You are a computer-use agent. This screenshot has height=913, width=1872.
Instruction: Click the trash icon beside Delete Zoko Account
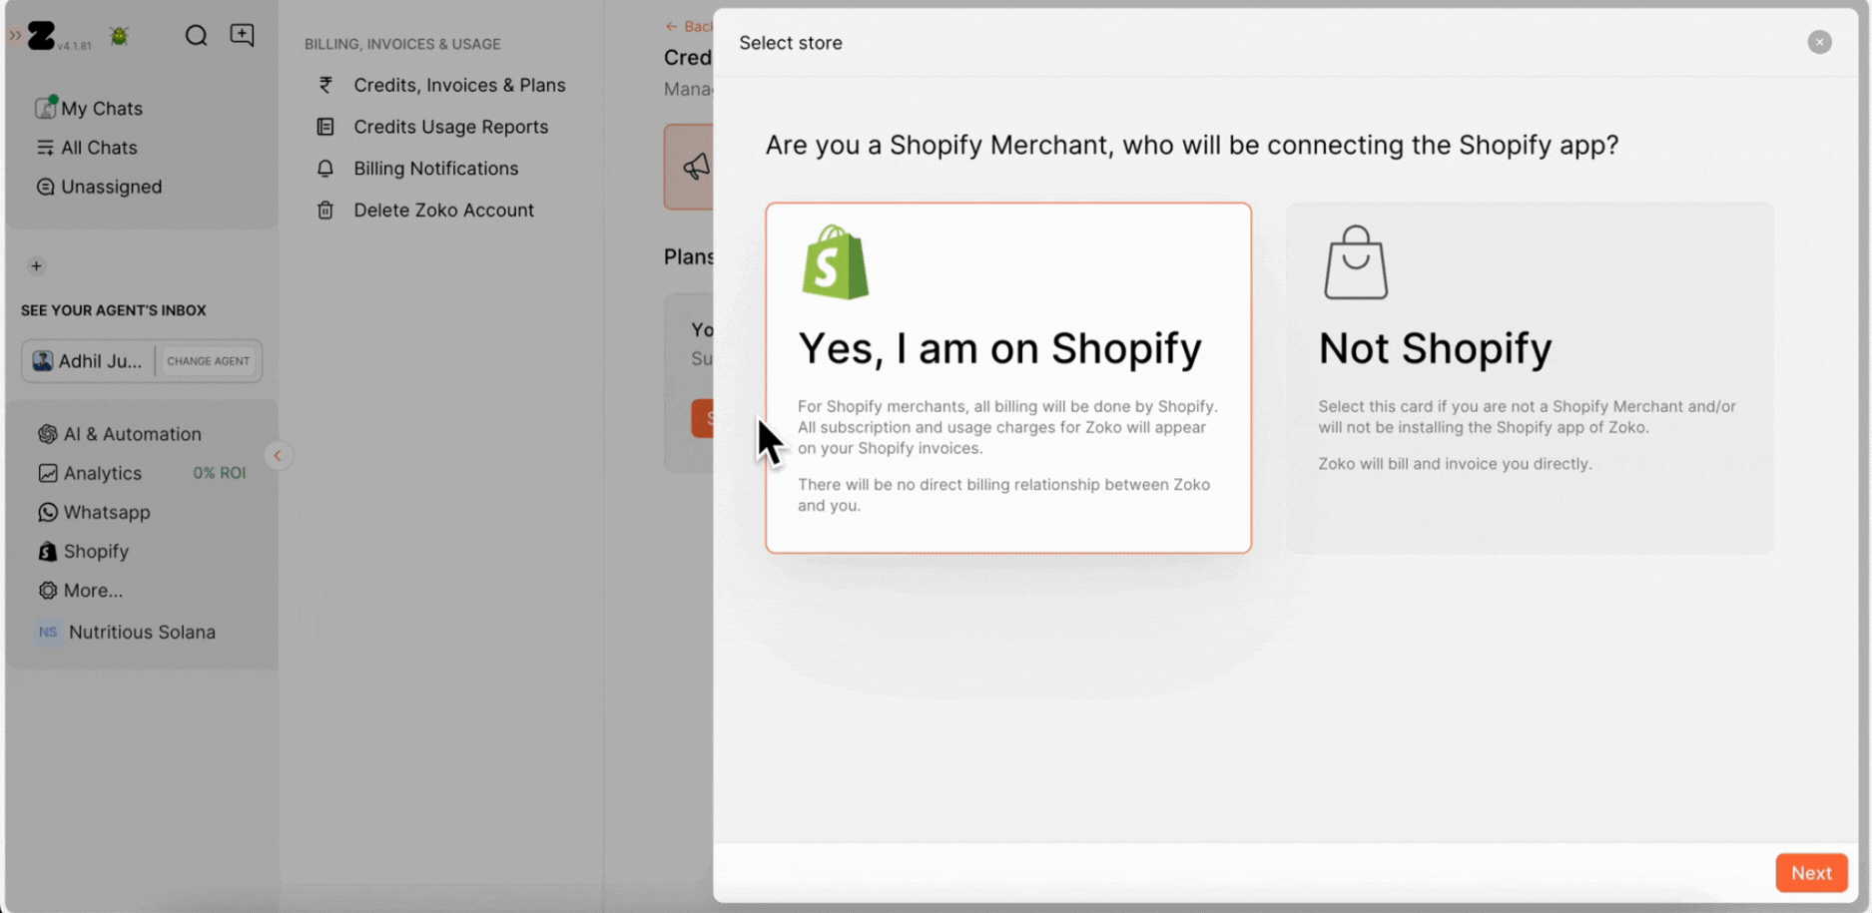pos(325,211)
